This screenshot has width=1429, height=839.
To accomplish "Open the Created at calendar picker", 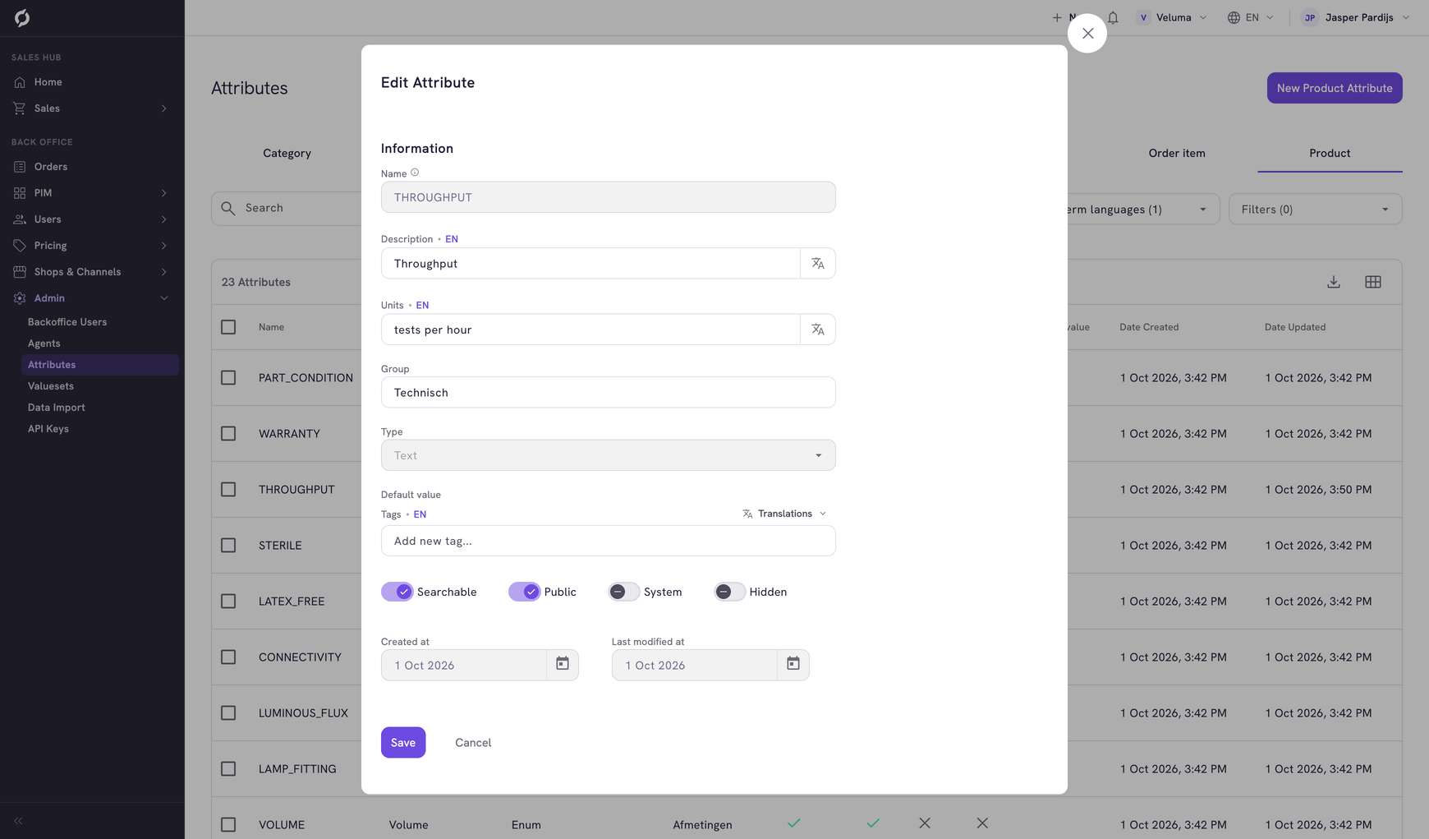I will (563, 664).
